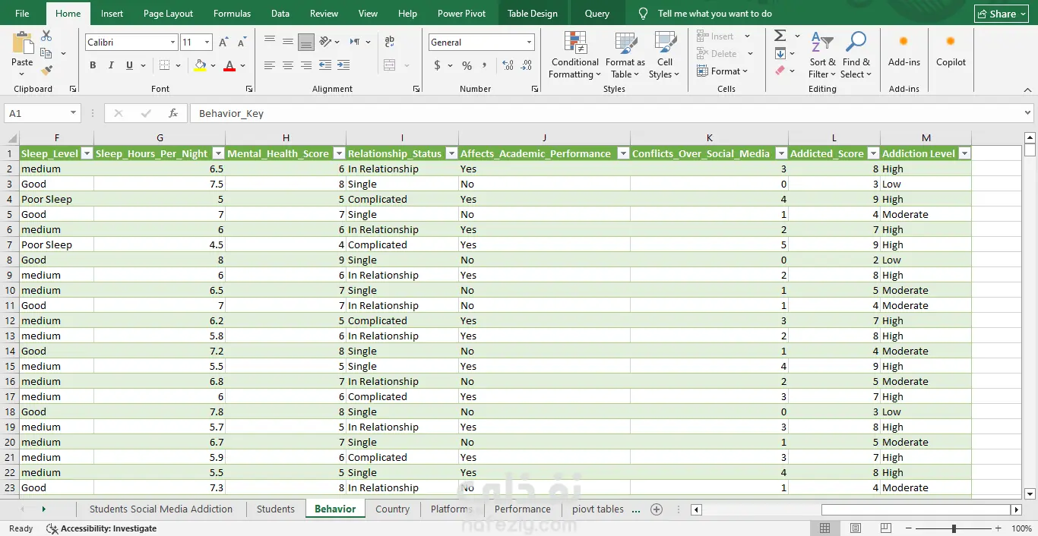Click the Copy icon
This screenshot has width=1038, height=536.
[46, 53]
